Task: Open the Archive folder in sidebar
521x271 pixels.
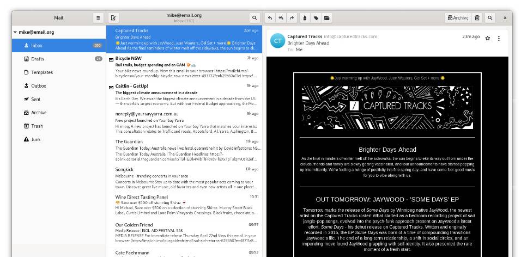Action: 59,113
